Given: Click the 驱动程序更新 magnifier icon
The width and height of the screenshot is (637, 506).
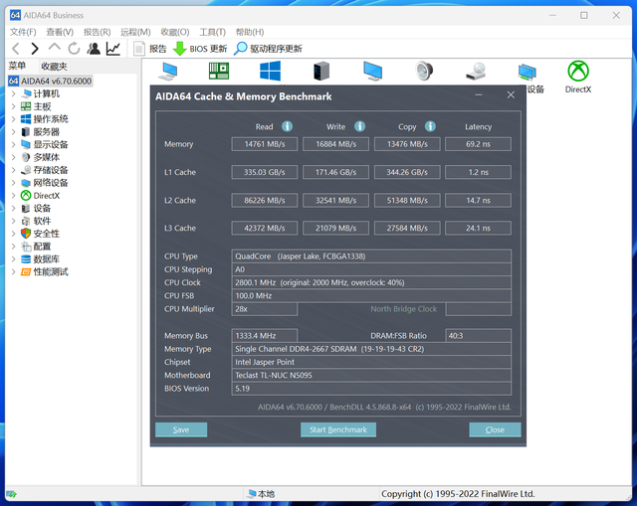Looking at the screenshot, I should (240, 49).
